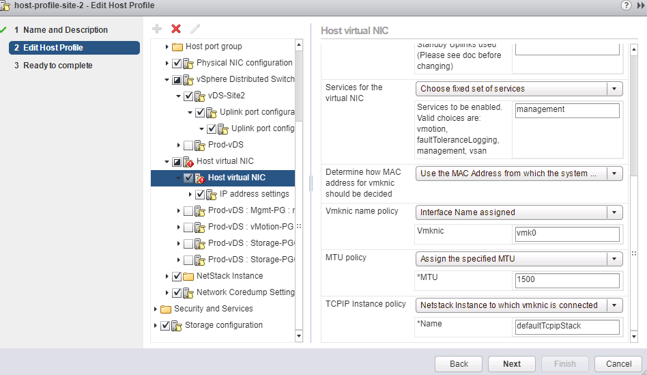This screenshot has height=375, width=647.
Task: Click the pencil edit icon
Action: [x=195, y=29]
